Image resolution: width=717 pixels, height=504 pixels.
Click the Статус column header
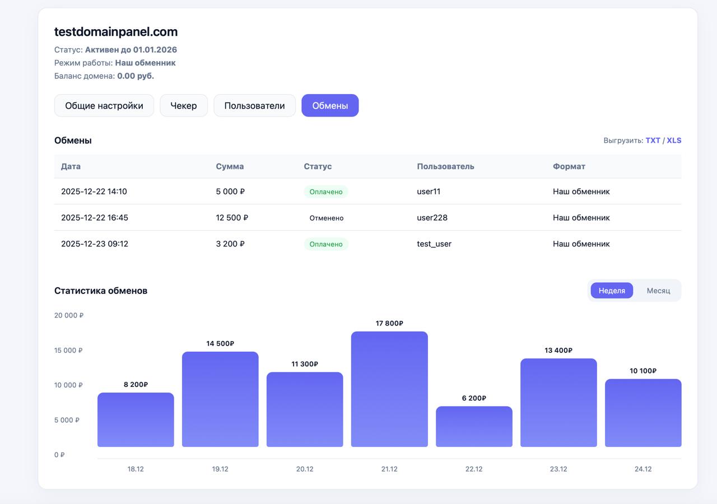pos(318,166)
